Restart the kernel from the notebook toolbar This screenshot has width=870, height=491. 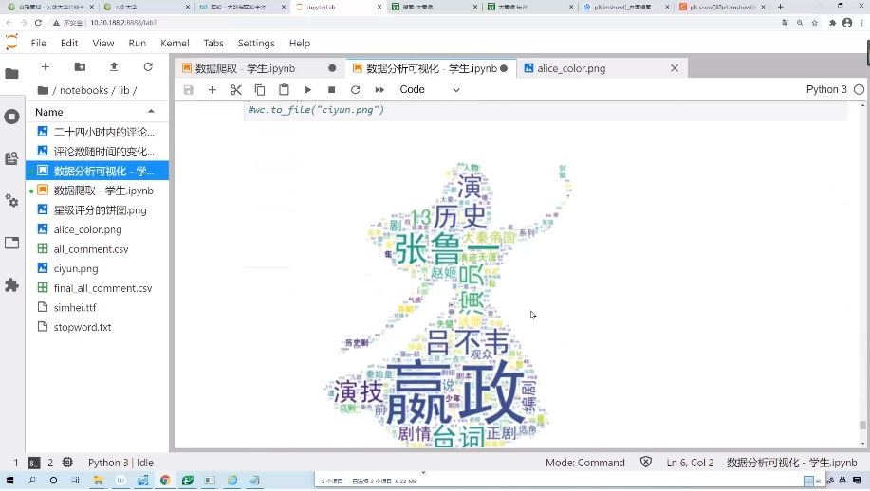[355, 90]
